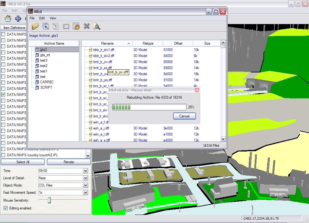Click the grey X delete icon
The width and height of the screenshot is (309, 223).
[87, 26]
